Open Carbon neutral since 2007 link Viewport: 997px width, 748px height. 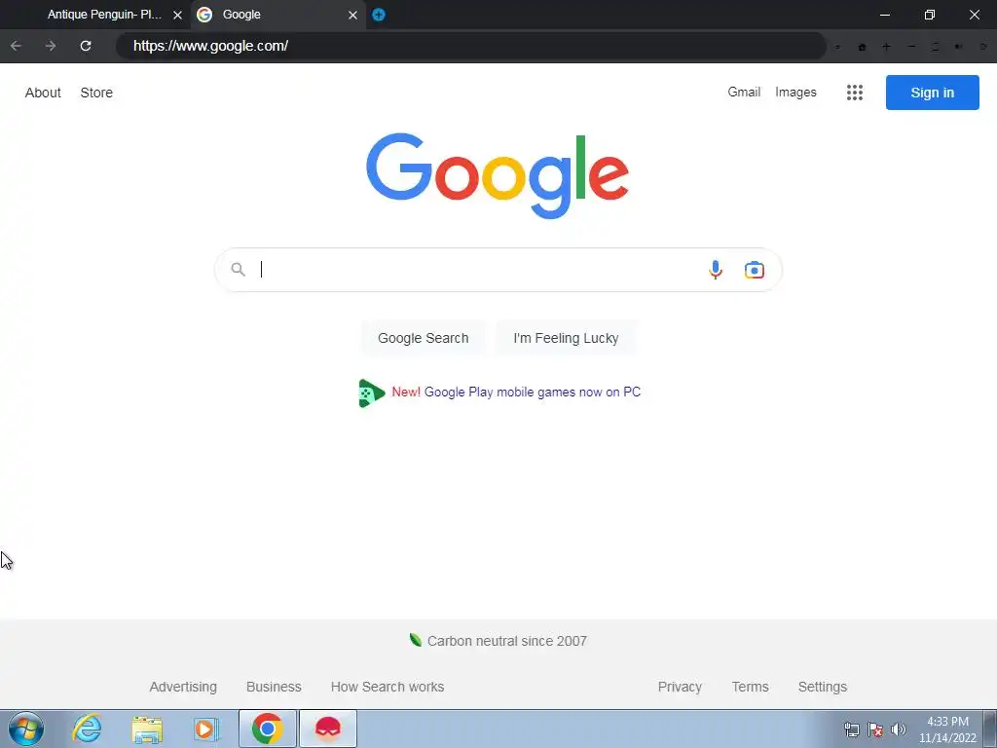[506, 641]
